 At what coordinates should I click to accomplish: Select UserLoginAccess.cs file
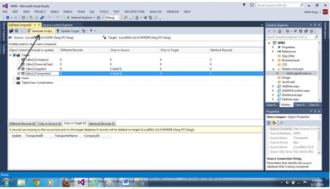299,73
